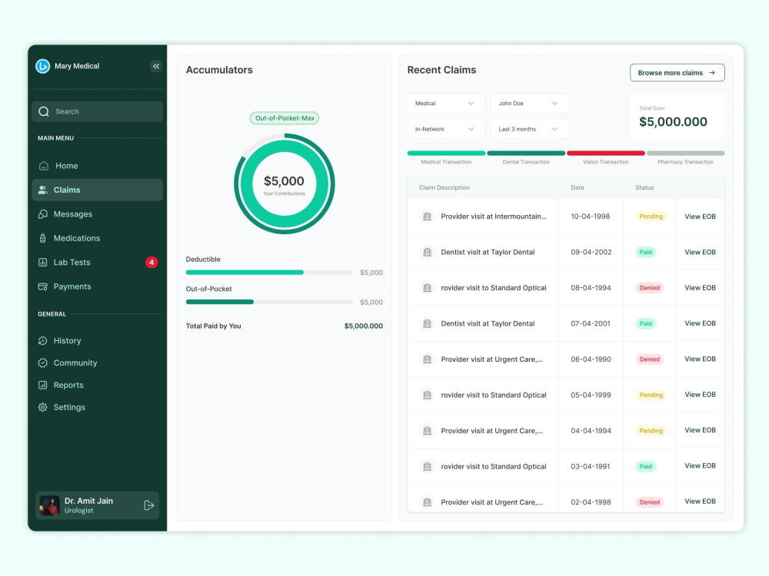
Task: Click the Status column header
Action: (x=644, y=187)
